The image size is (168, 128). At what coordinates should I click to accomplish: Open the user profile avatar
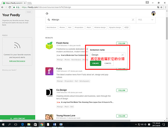point(153,13)
